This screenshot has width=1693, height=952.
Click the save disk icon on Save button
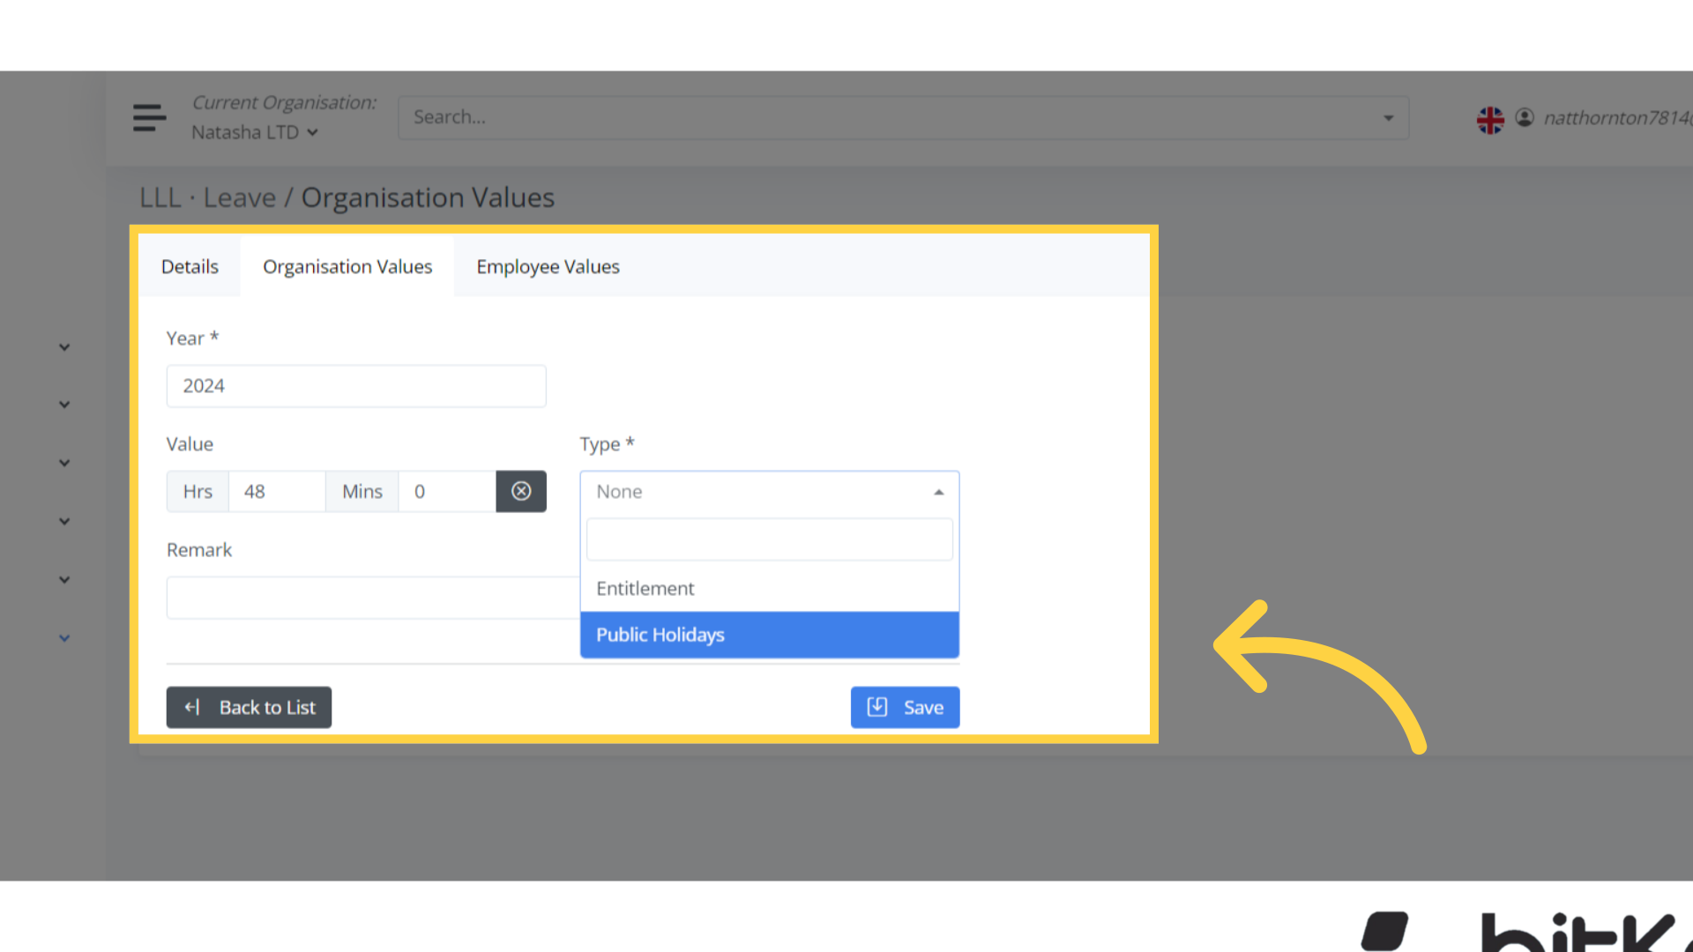[877, 707]
